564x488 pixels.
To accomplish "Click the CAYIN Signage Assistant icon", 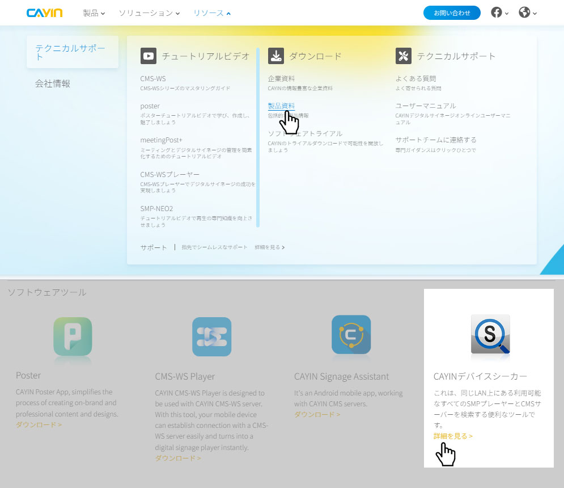I will [351, 335].
